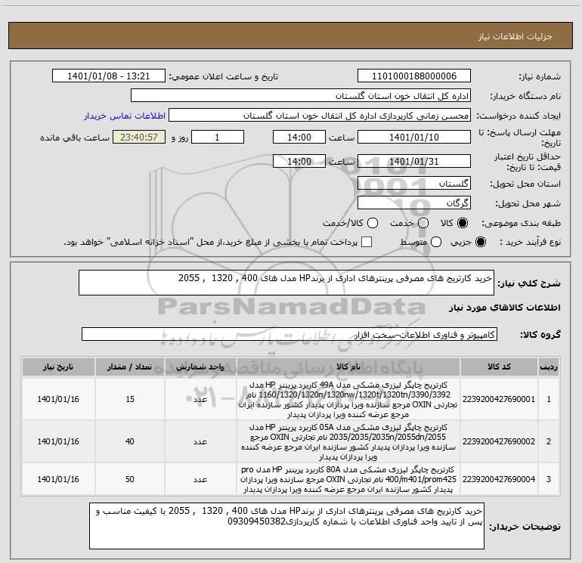
Task: Click item code 2239200427690001
Action: tap(499, 399)
